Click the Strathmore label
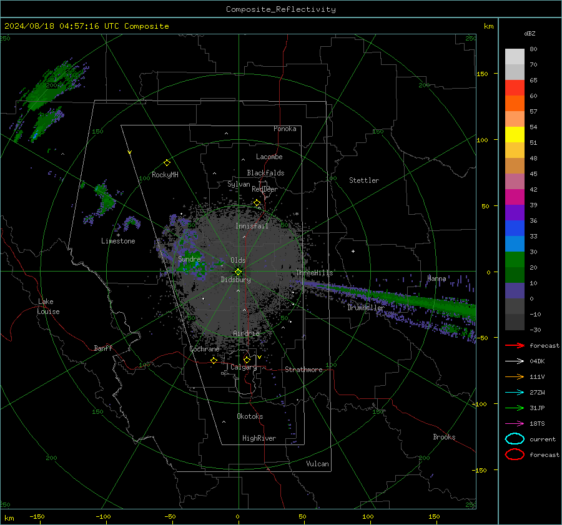 (303, 370)
